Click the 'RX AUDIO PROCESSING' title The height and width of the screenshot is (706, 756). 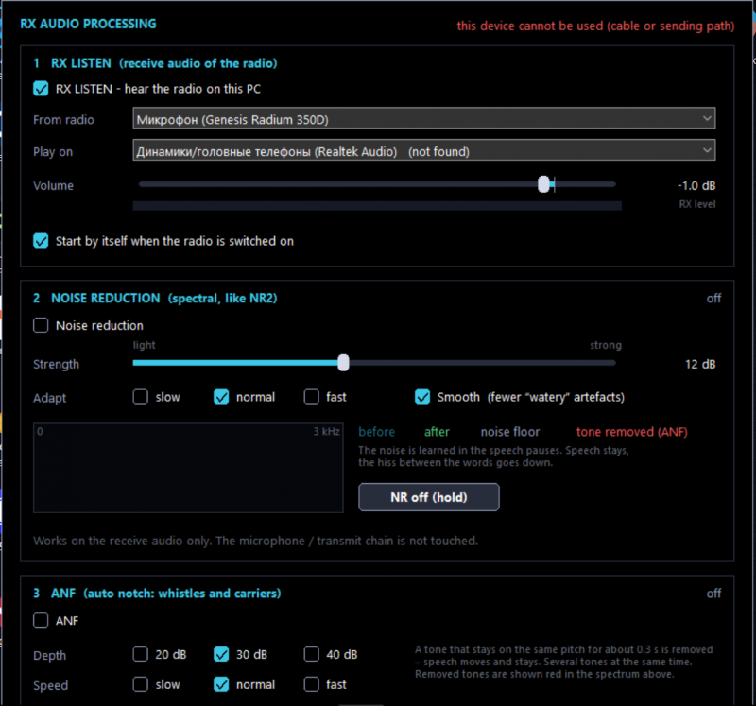pos(88,24)
